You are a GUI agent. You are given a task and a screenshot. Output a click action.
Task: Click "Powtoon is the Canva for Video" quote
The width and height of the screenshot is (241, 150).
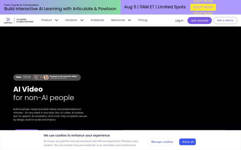point(63,76)
